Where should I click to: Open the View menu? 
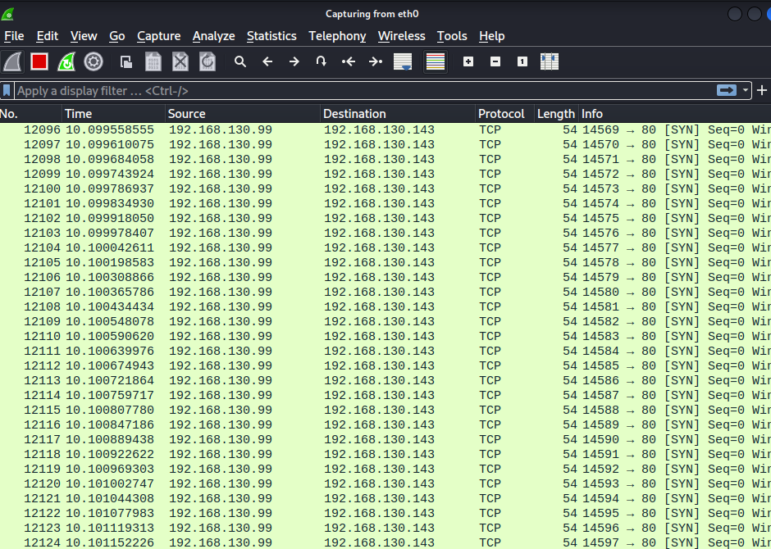(84, 36)
